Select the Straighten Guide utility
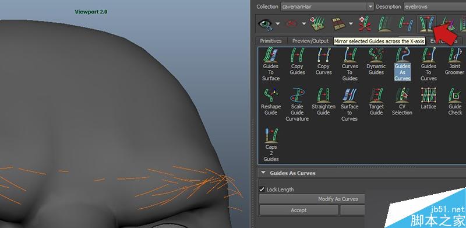Screen dimensions: 466x228 (323, 102)
